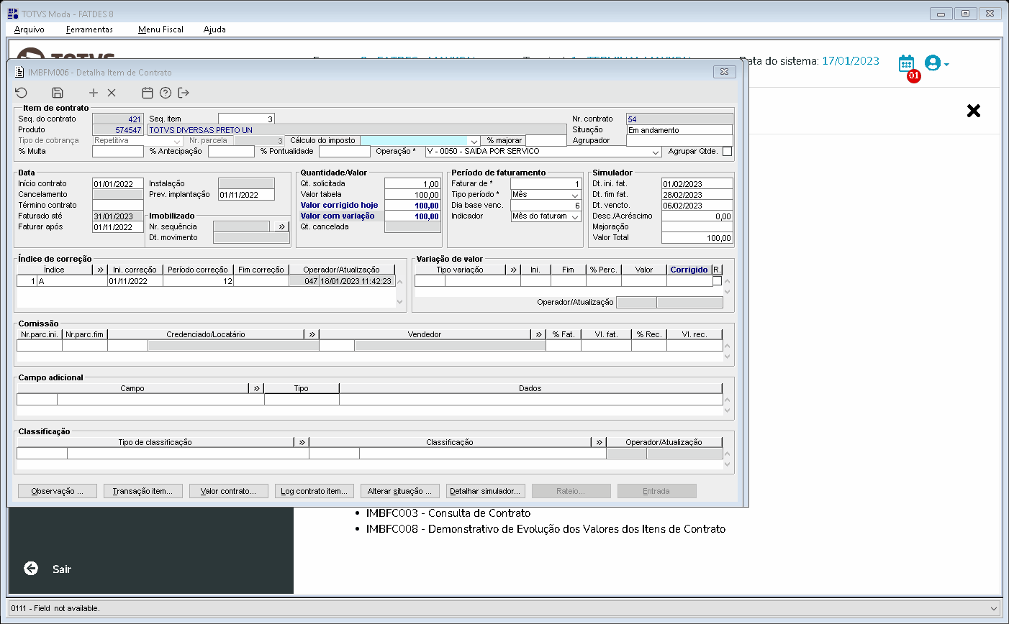Click into the % Multa input field
Viewport: 1009px width, 624px height.
[118, 152]
